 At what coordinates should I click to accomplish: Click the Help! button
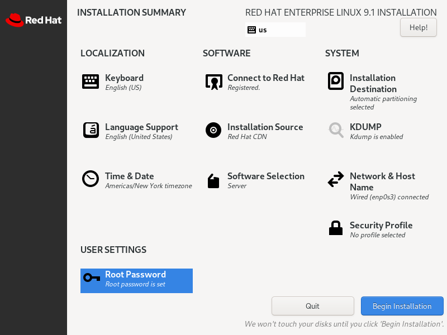coord(418,27)
